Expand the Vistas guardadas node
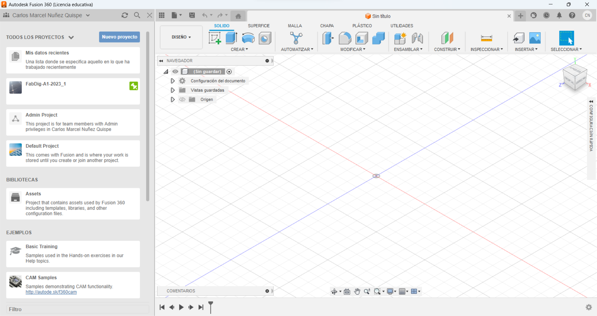The width and height of the screenshot is (597, 316). (173, 90)
